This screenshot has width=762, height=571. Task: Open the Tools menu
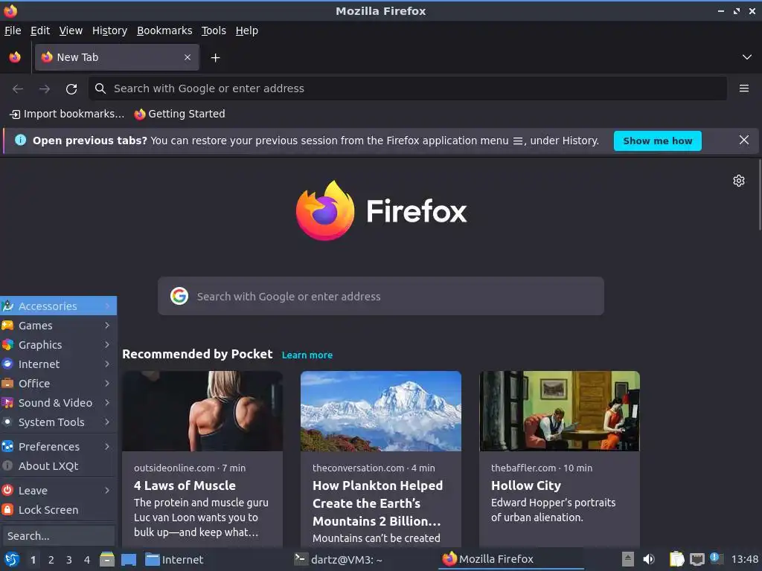click(x=214, y=30)
